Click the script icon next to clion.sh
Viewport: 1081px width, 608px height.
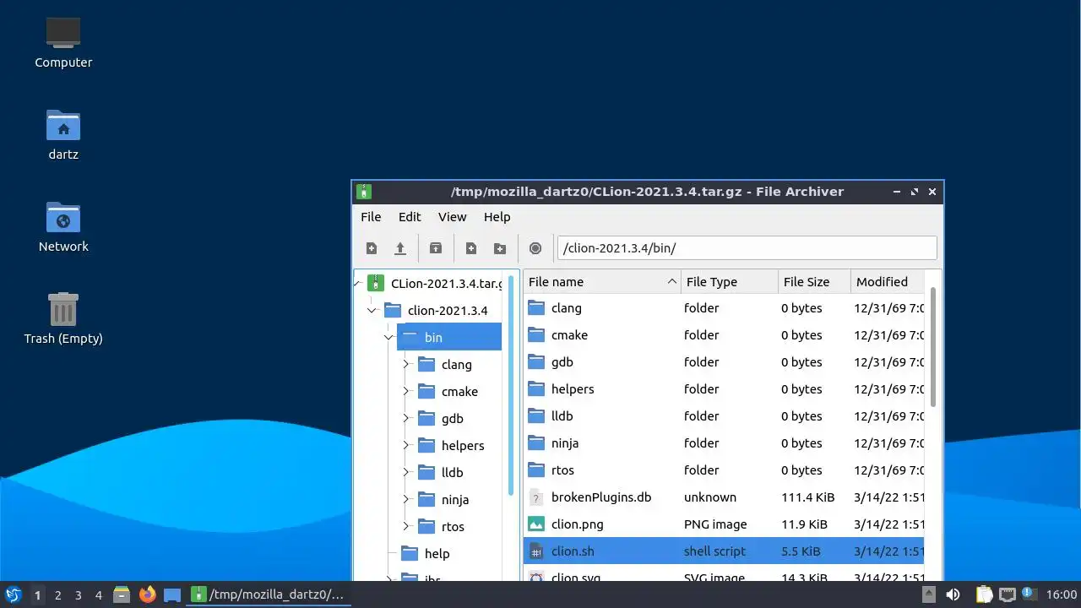point(536,551)
